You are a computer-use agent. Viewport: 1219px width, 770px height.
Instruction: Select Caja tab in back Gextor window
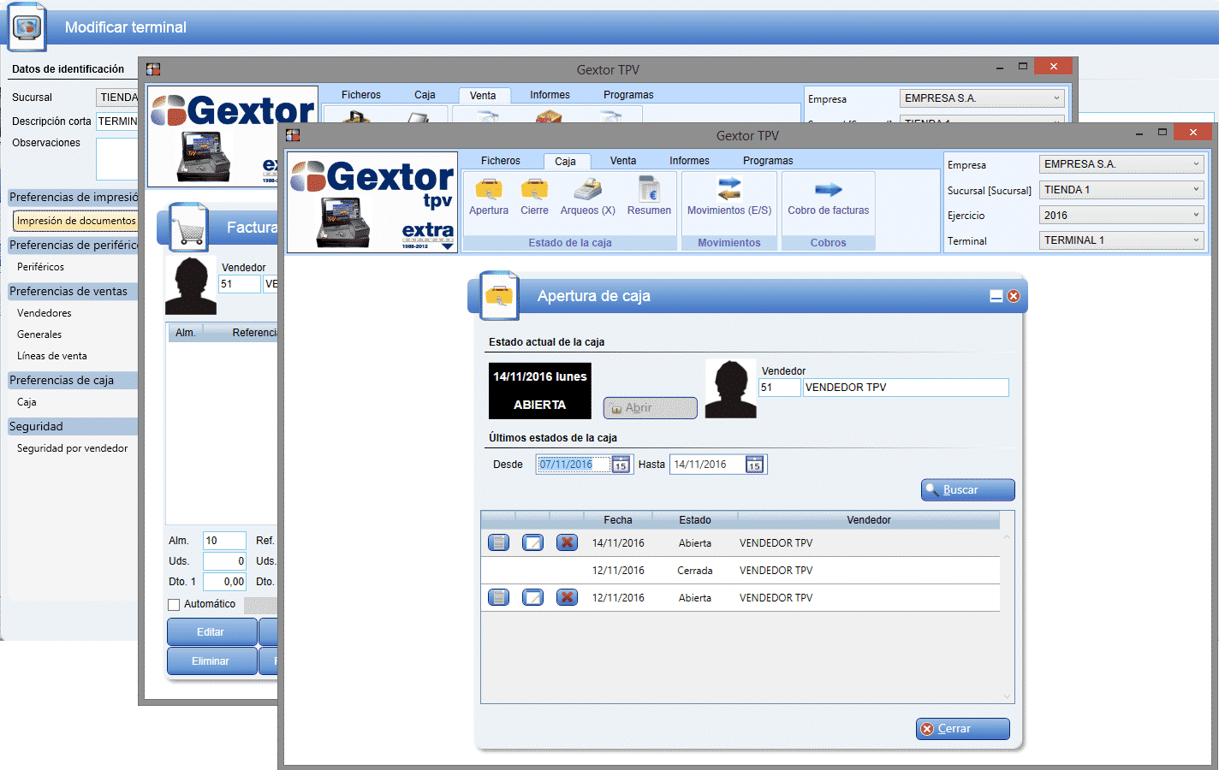pyautogui.click(x=425, y=95)
